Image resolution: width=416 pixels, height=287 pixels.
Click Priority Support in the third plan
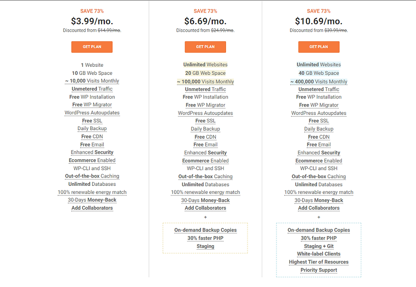pyautogui.click(x=319, y=270)
